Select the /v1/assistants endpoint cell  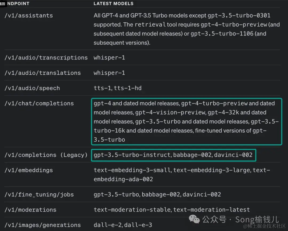[x=29, y=15]
